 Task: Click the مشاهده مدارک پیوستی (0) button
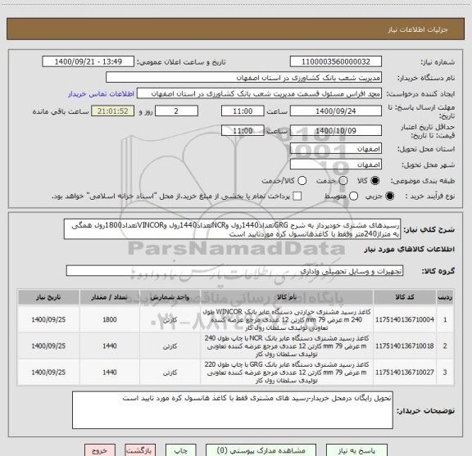pos(261,450)
